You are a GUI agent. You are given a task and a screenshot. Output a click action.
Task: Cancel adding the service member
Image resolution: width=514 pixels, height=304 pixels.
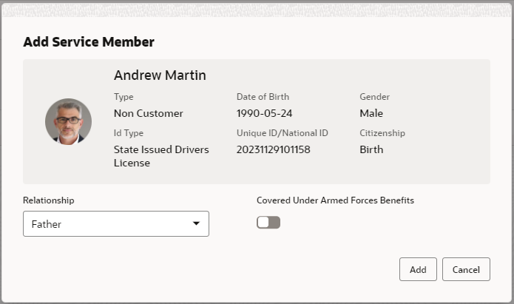click(x=466, y=269)
